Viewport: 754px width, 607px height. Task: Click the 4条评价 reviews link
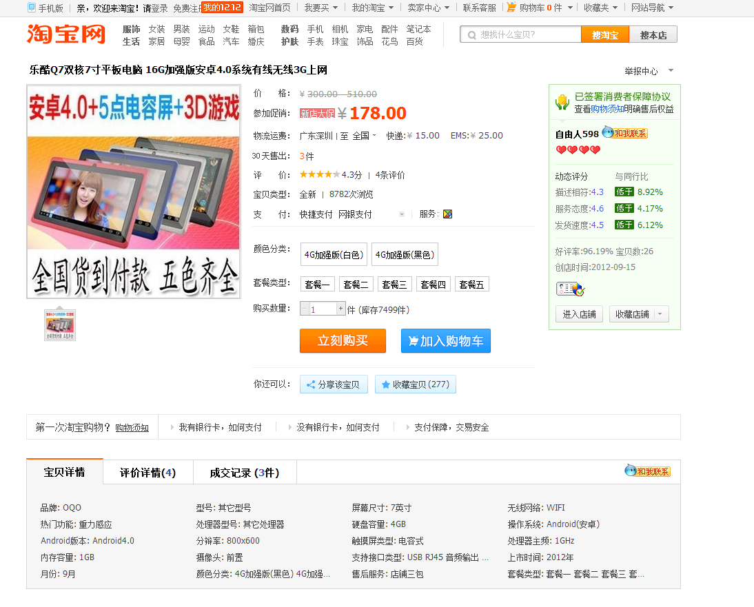click(390, 175)
